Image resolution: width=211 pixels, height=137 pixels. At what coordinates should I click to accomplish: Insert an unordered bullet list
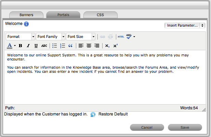pos(55,46)
